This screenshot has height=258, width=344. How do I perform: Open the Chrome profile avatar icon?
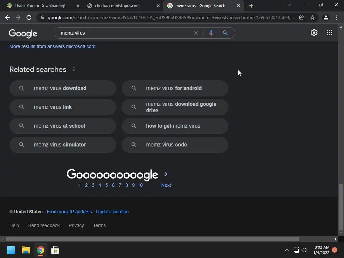click(x=326, y=17)
